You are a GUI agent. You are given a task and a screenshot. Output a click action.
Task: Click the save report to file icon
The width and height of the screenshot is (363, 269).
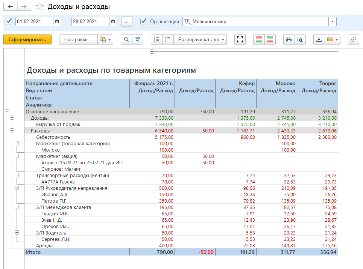click(319, 39)
